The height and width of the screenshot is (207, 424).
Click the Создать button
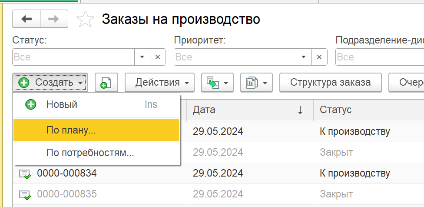[x=50, y=82]
